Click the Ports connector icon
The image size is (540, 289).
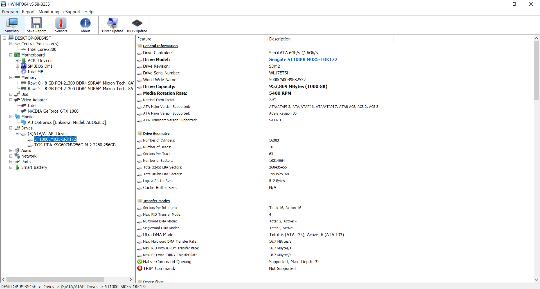[17, 161]
